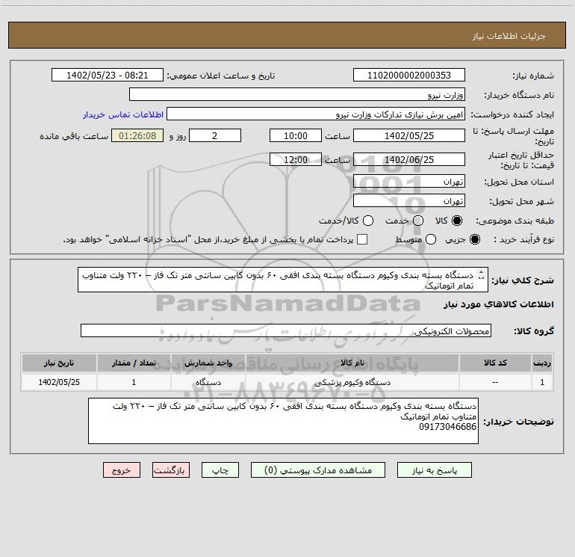Click the remaining time field 01:26:08
The image size is (575, 557).
tap(137, 135)
